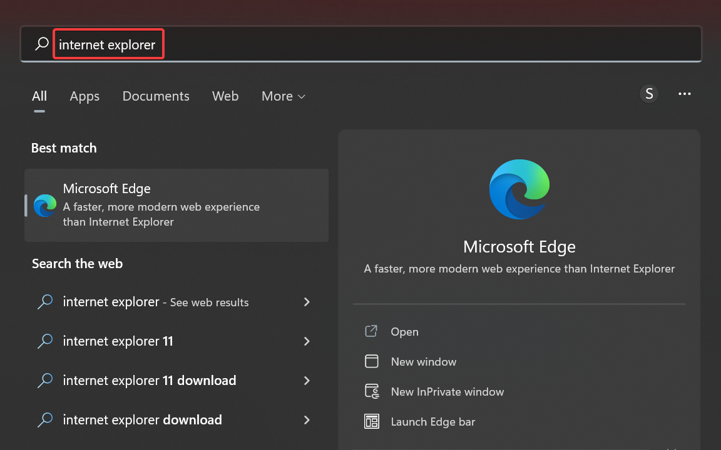This screenshot has height=450, width=721.
Task: Switch to the Apps tab
Action: [x=84, y=96]
